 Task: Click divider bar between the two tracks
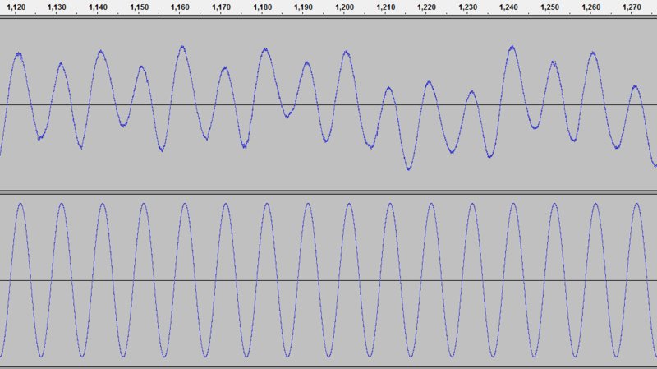pyautogui.click(x=328, y=192)
